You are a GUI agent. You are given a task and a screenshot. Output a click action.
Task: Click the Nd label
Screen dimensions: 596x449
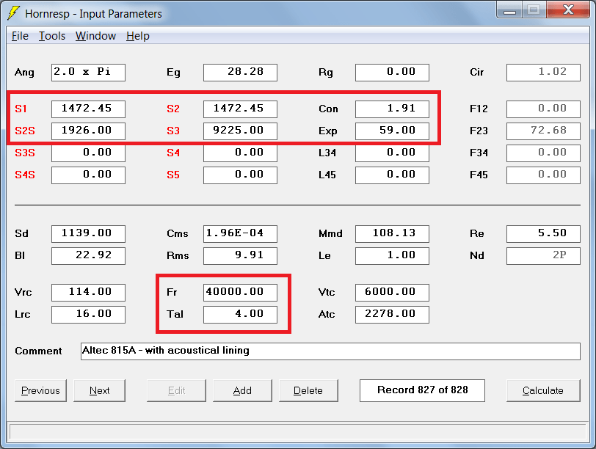(x=476, y=255)
